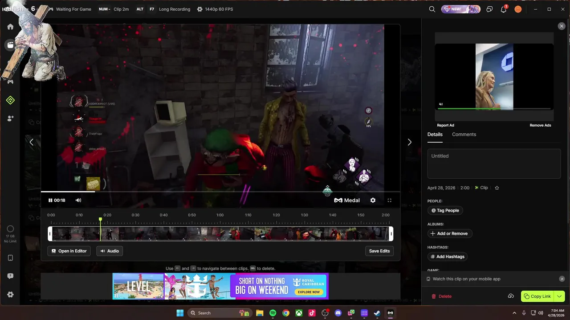Go to next clip arrow
Viewport: 570px width, 320px height.
click(x=410, y=142)
